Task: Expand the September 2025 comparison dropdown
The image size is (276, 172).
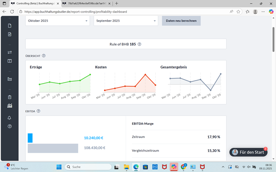Action: (126, 21)
